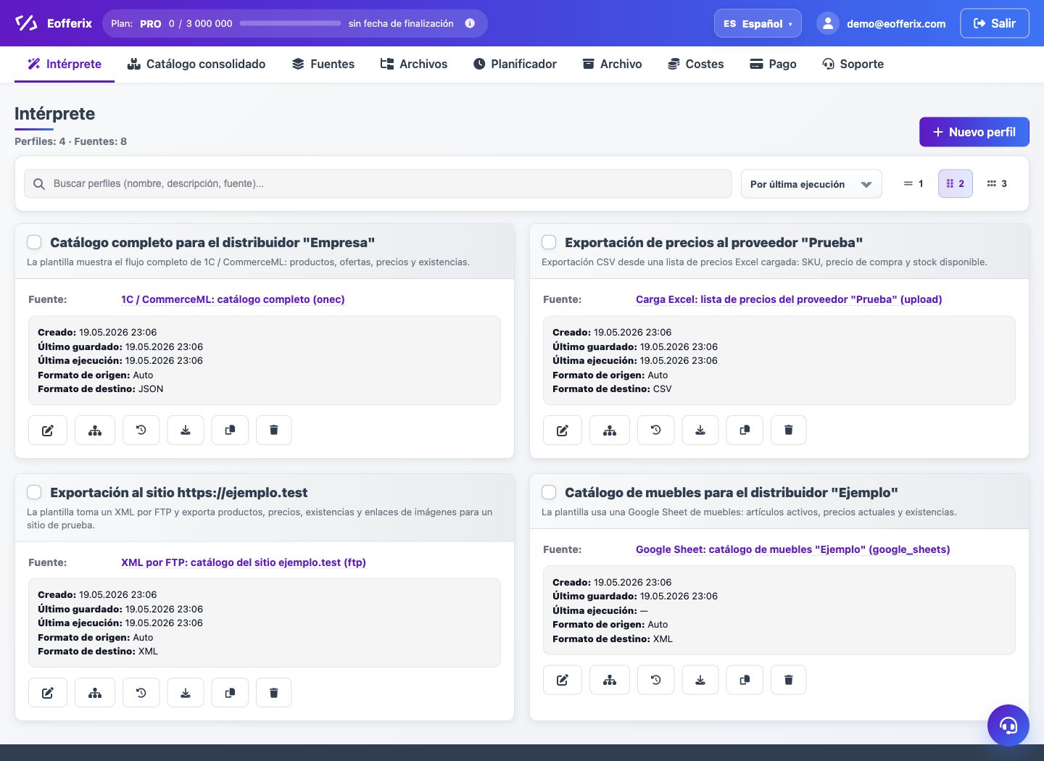Duplicate the "Prueba" export profile
Screen dimensions: 1044x761
pyautogui.click(x=745, y=430)
